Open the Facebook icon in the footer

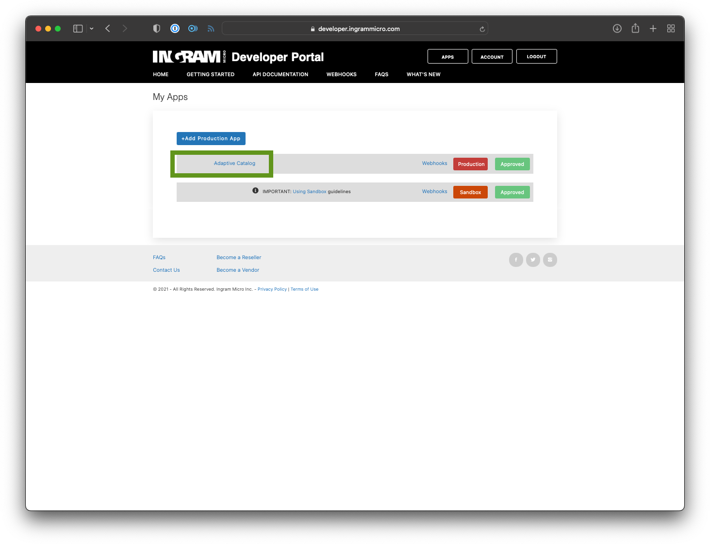[516, 260]
